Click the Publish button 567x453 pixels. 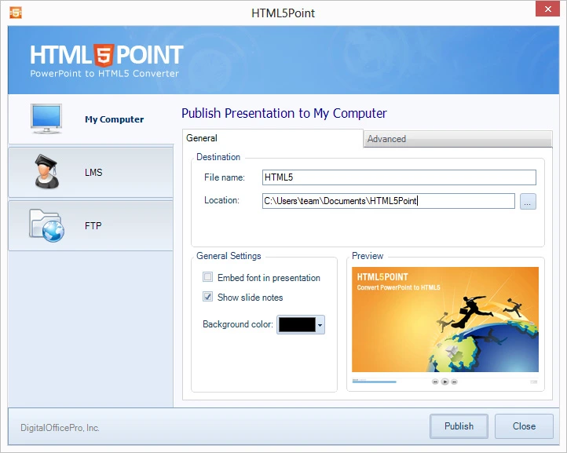tap(459, 426)
